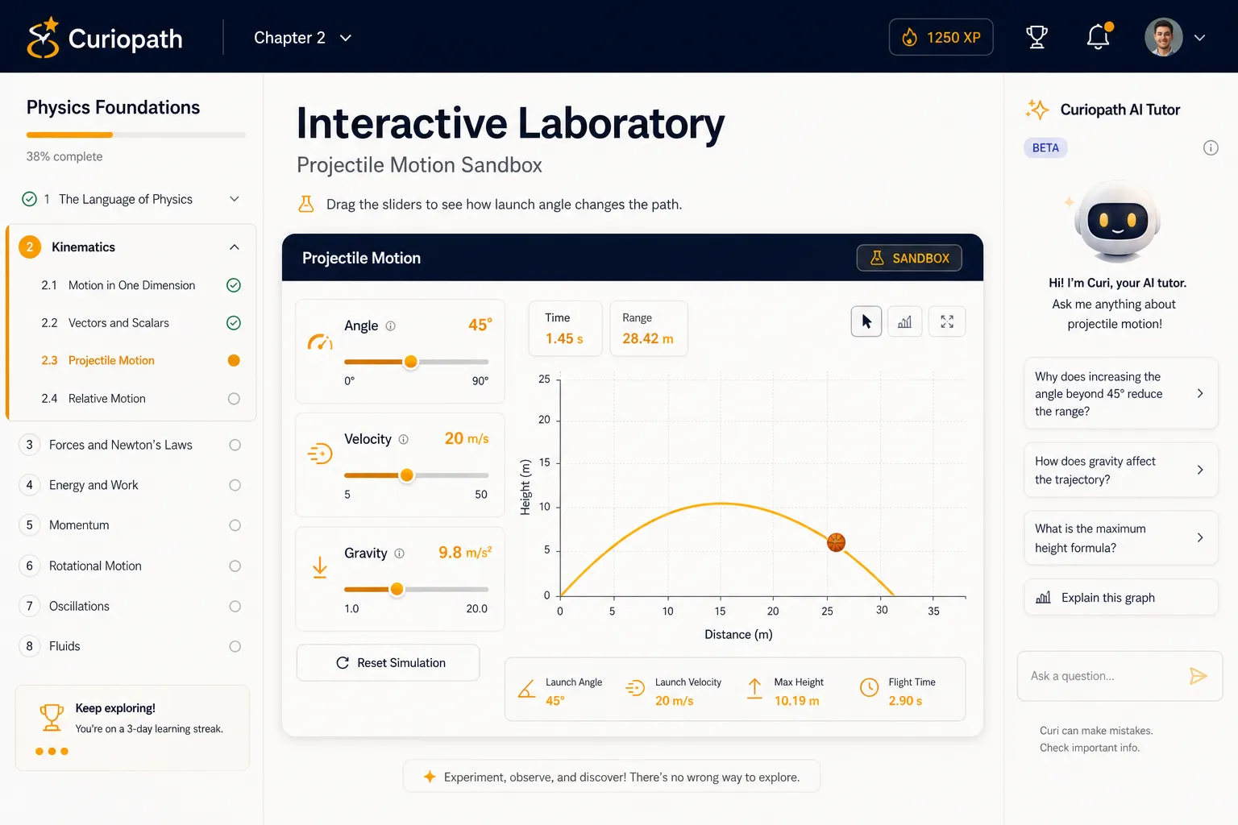
Task: Expand the profile menu chevron
Action: click(x=1199, y=38)
